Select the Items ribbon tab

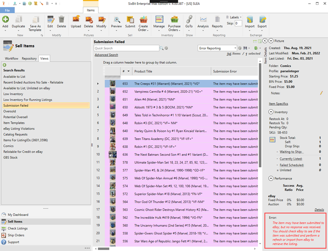pyautogui.click(x=91, y=10)
